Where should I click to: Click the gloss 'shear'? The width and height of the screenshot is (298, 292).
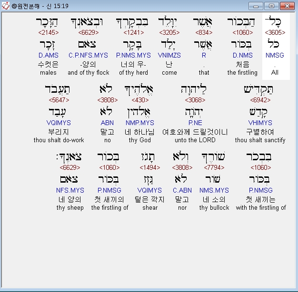tap(150, 207)
